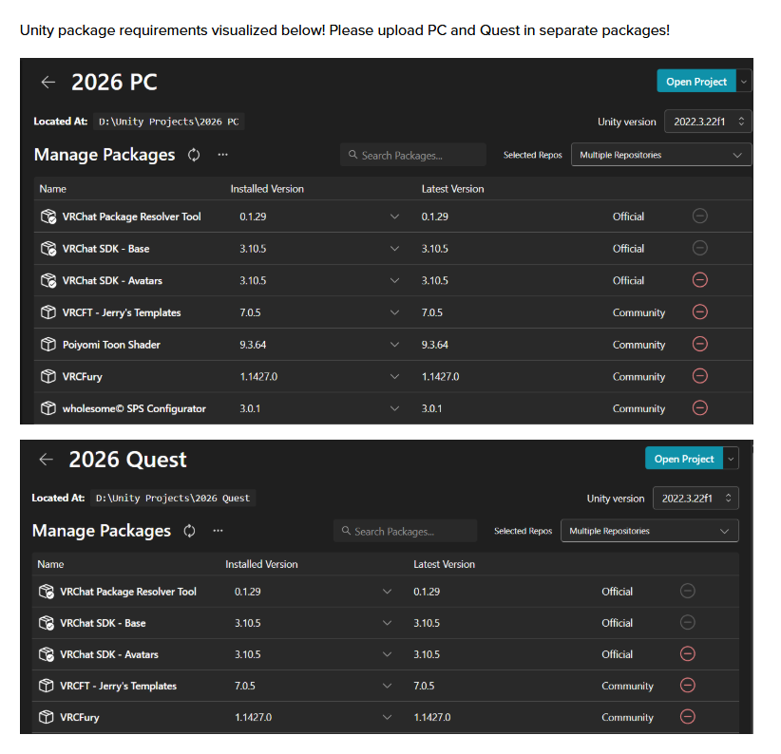The width and height of the screenshot is (781, 754).
Task: Open version dropdown for PC VRChat SDK - Base
Action: point(394,249)
